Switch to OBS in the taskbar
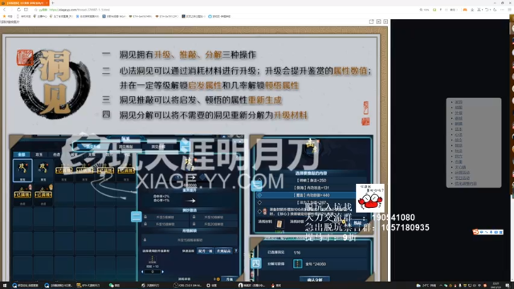This screenshot has height=289, width=514. [x=187, y=286]
